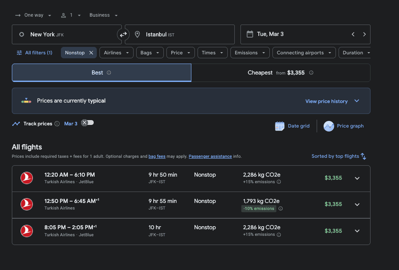
Task: Click the info icon next to Best tab
Action: click(x=108, y=72)
